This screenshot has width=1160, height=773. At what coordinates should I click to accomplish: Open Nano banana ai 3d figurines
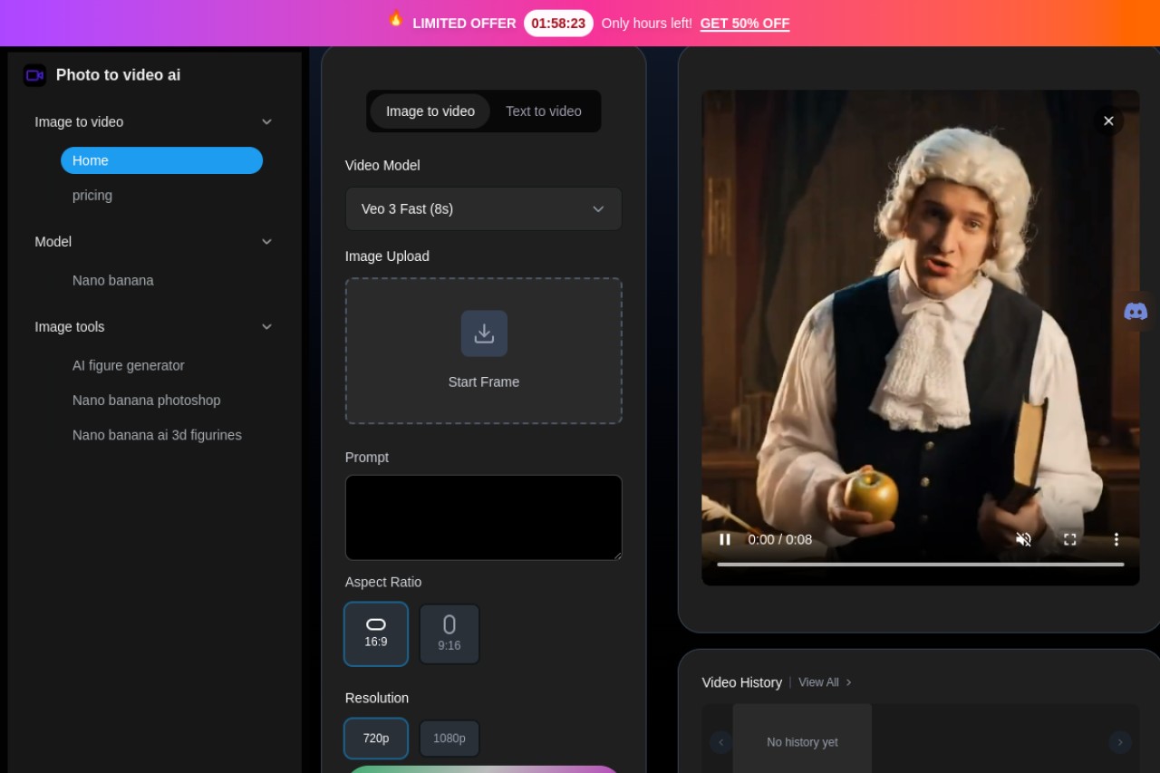157,435
